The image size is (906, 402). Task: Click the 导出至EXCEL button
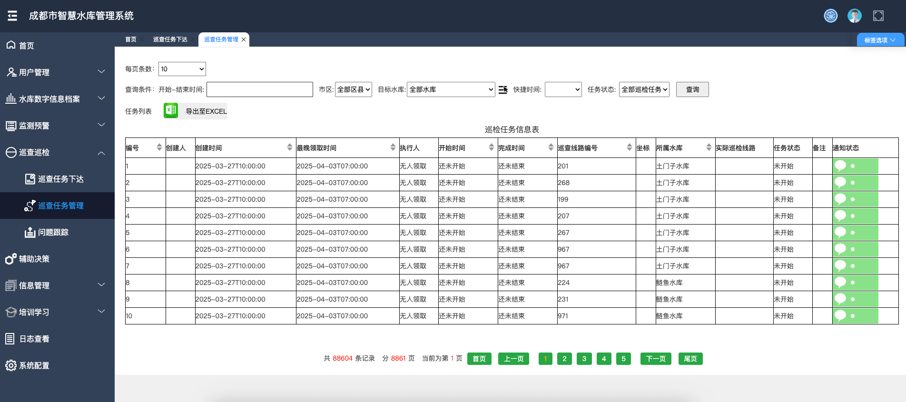click(206, 111)
